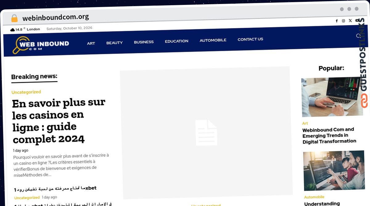This screenshot has width=370, height=206.
Task: Click the webinboundcom.org address text
Action: tap(55, 17)
